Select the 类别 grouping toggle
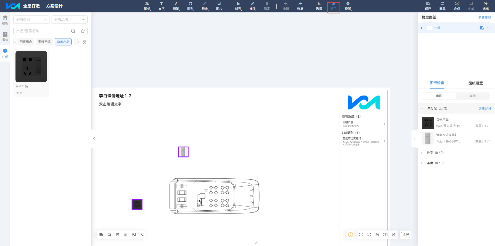Viewport: 495px width, 246px height. (x=473, y=96)
